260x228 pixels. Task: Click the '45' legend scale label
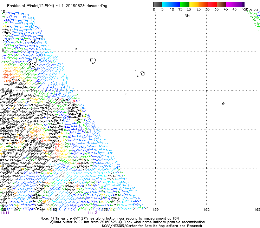point(234,9)
